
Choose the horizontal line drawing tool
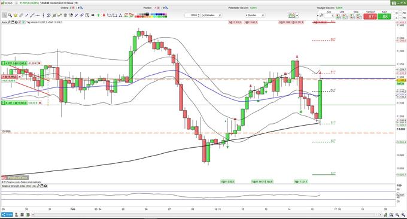[38, 16]
